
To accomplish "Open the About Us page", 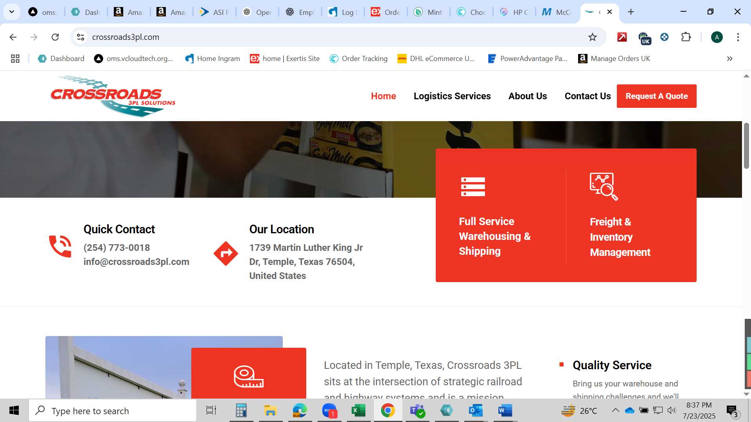I will coord(528,96).
